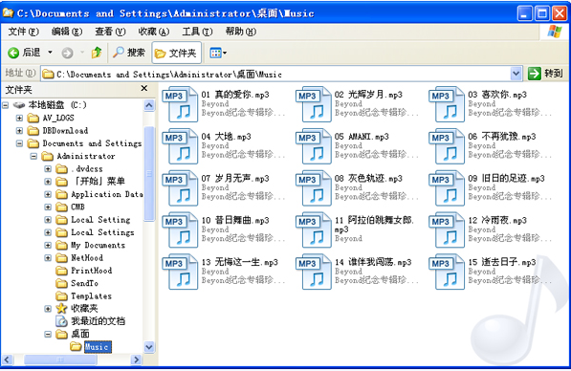Select the 01 真的爱你.mp3 file icon

point(180,104)
